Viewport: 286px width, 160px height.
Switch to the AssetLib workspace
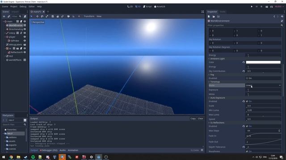(x=160, y=7)
